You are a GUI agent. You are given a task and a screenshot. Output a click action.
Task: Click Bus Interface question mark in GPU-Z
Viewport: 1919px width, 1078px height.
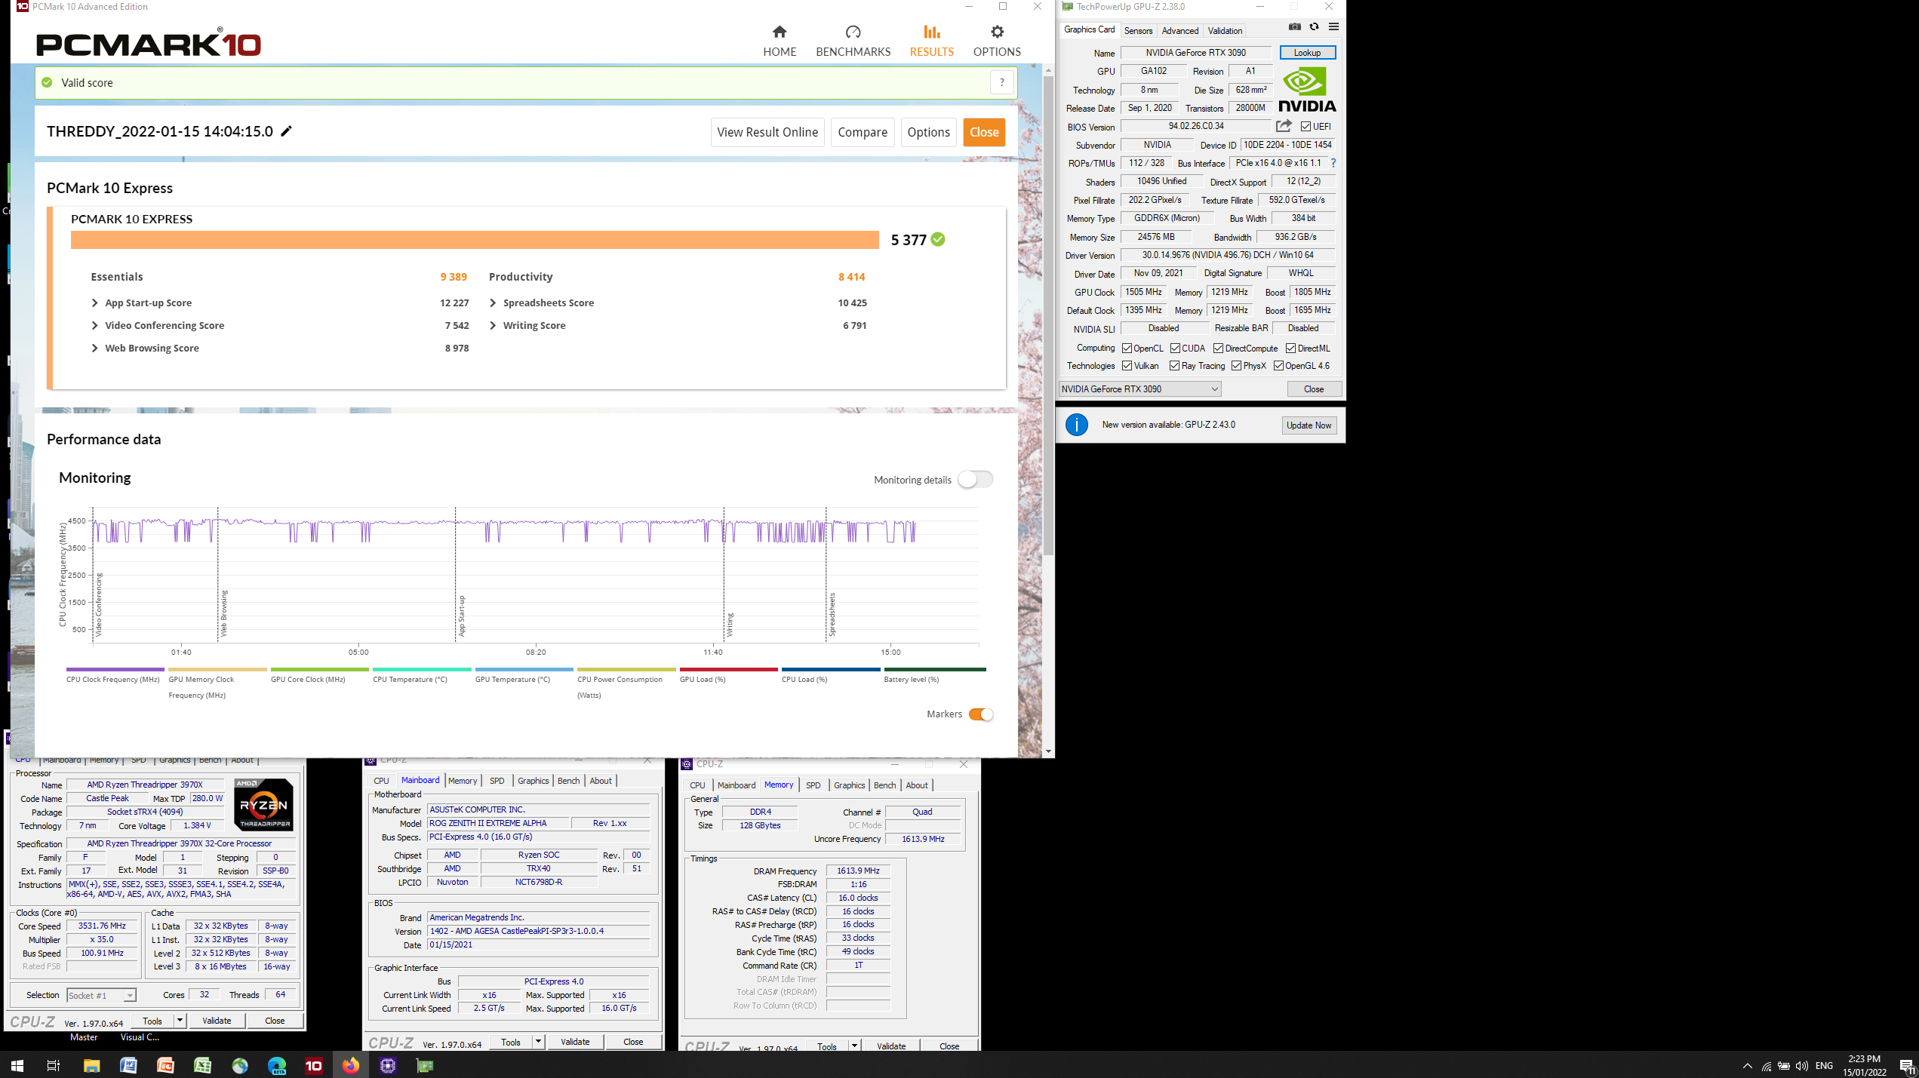(x=1333, y=163)
